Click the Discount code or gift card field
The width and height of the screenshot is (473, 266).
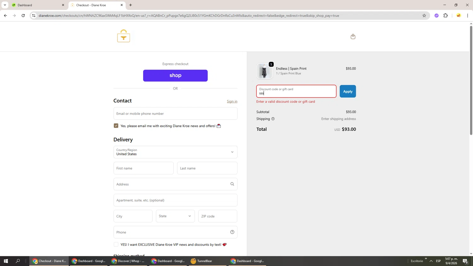point(296,91)
